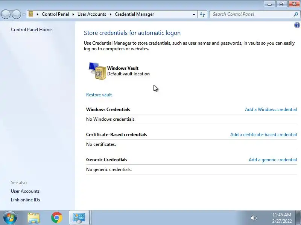The image size is (301, 225).
Task: Open Windows Explorer from taskbar
Action: point(33,218)
